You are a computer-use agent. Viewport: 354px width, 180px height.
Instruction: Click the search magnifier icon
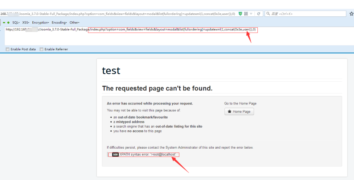tap(268, 14)
